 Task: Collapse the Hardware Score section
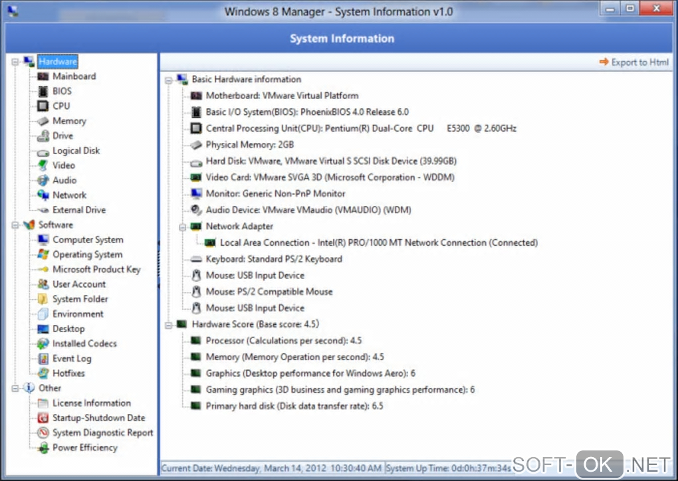(169, 325)
